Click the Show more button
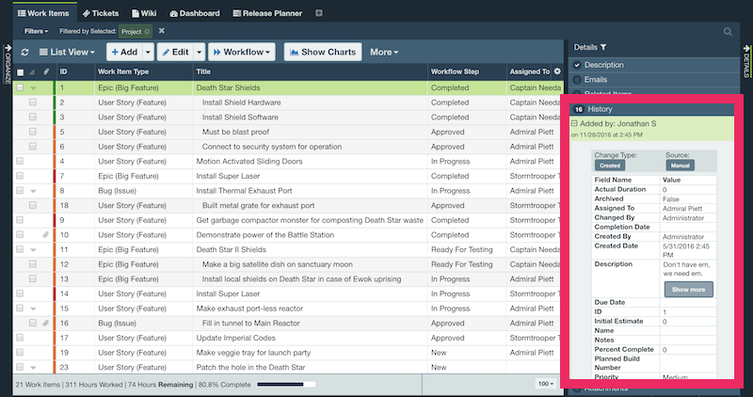 pos(689,290)
